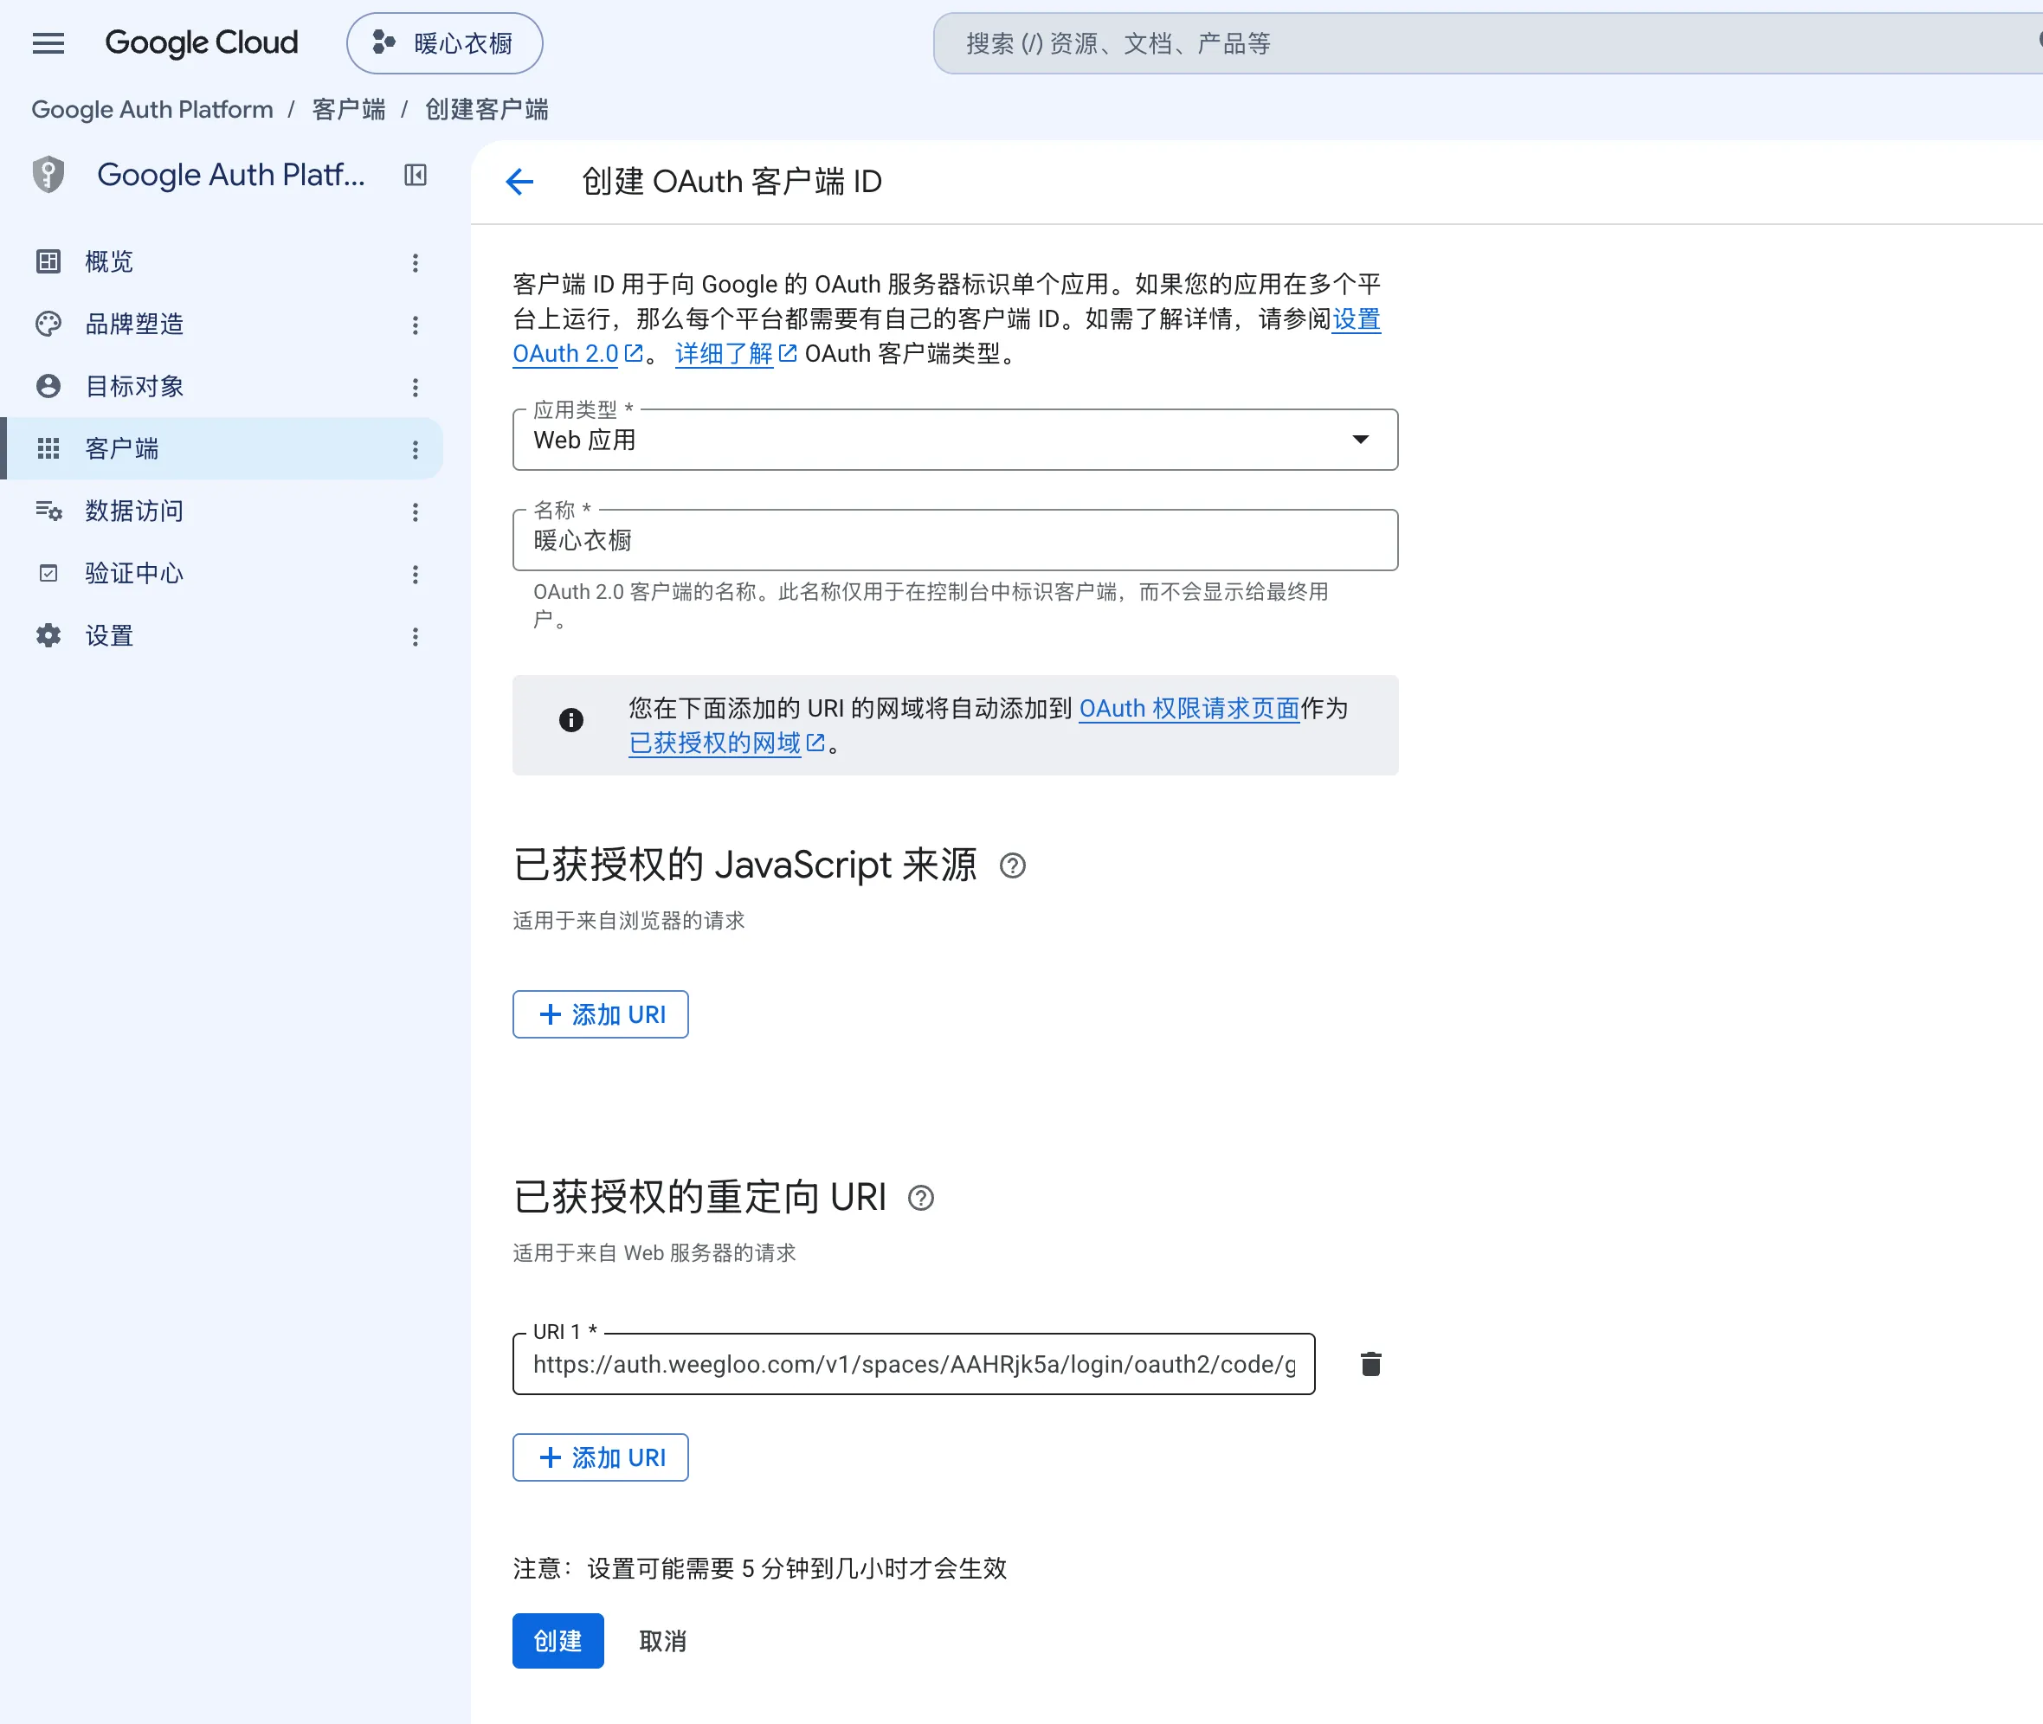Open more options for 数据访问
2043x1724 pixels.
tap(416, 512)
